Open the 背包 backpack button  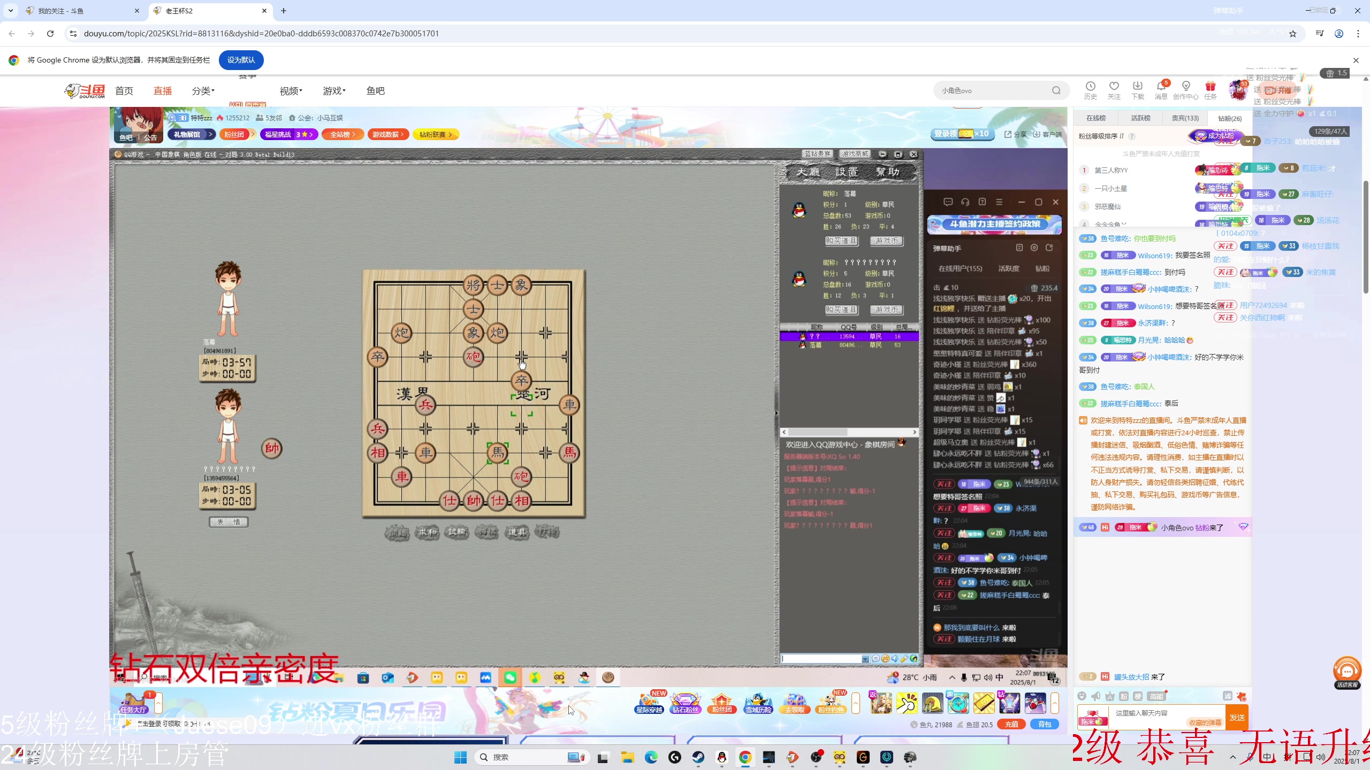(x=1045, y=724)
